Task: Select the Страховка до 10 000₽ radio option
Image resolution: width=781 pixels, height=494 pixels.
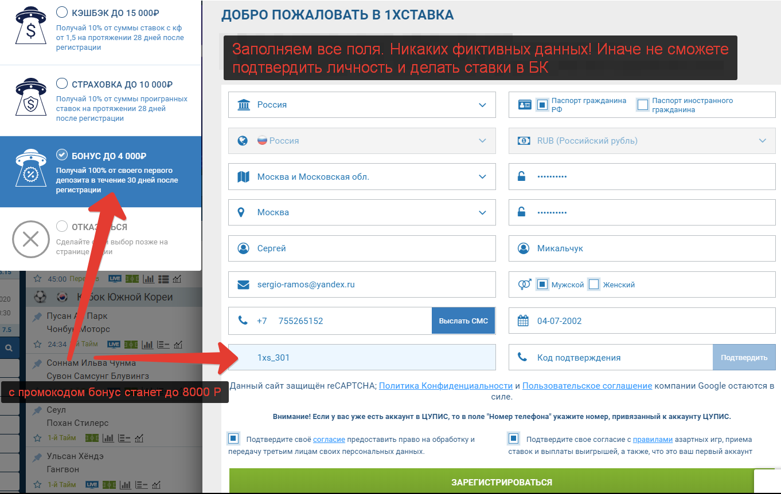Action: [x=62, y=84]
